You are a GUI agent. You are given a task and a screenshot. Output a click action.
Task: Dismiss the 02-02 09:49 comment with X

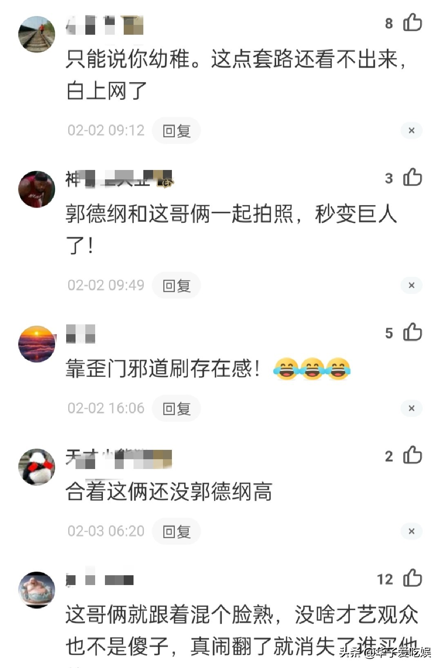(412, 285)
